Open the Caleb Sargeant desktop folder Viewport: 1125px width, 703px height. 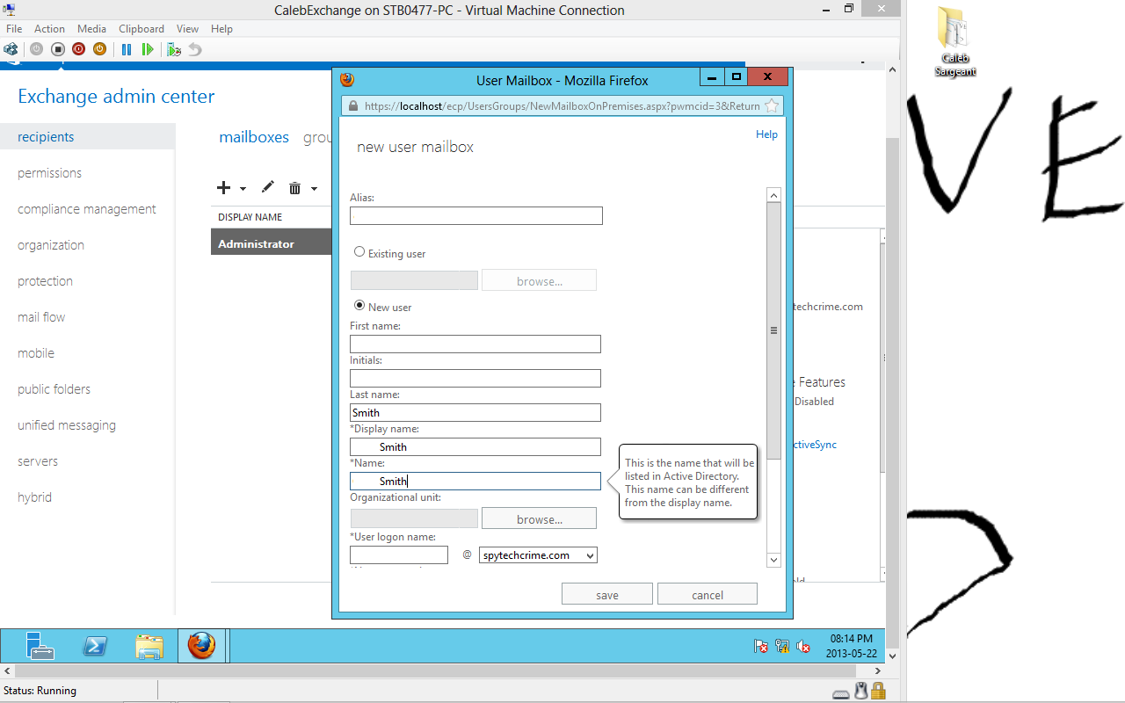pos(954,42)
